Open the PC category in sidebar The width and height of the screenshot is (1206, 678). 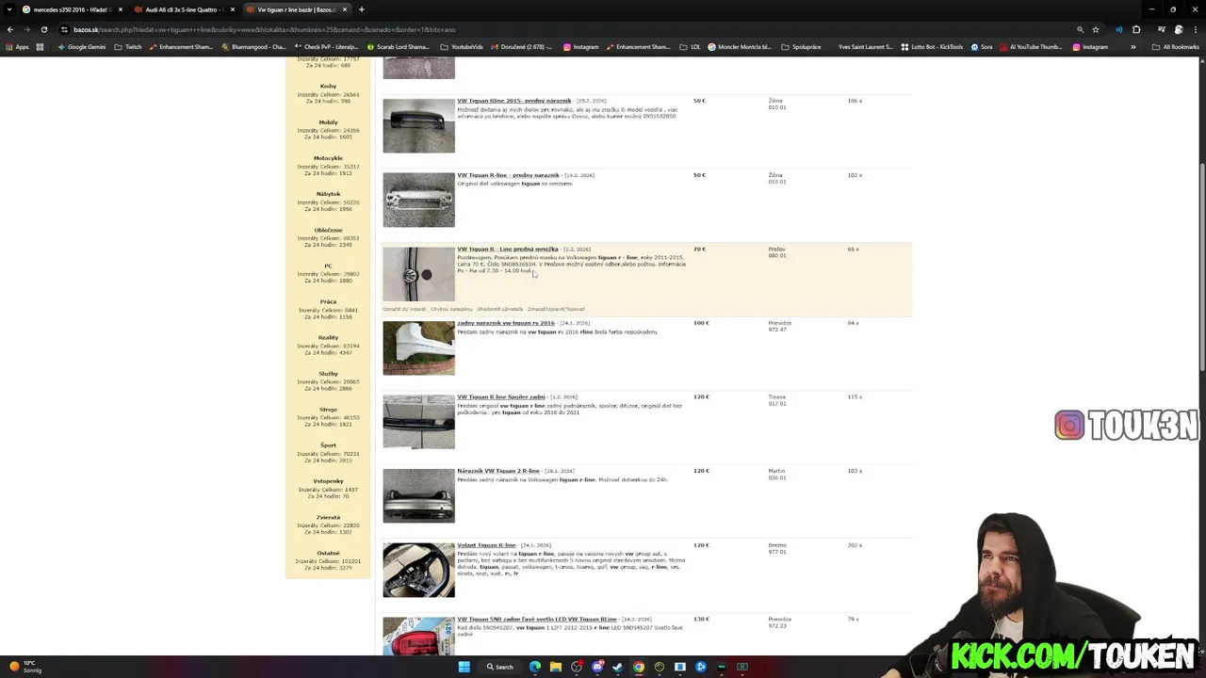tap(328, 266)
